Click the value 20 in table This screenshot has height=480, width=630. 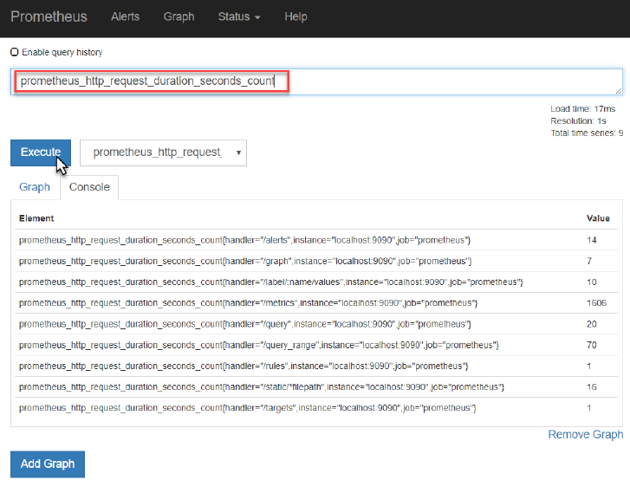click(x=591, y=324)
